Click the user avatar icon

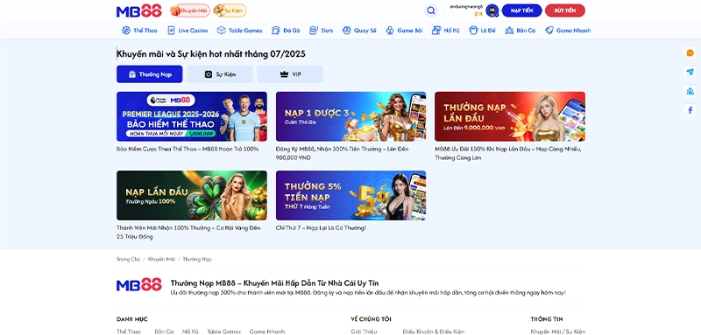tap(492, 10)
